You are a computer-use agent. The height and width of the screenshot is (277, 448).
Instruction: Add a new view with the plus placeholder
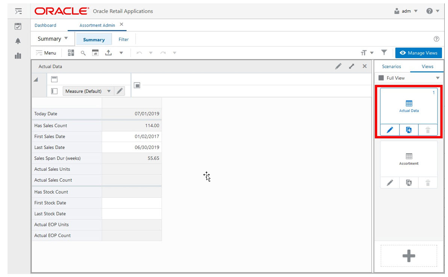409,256
